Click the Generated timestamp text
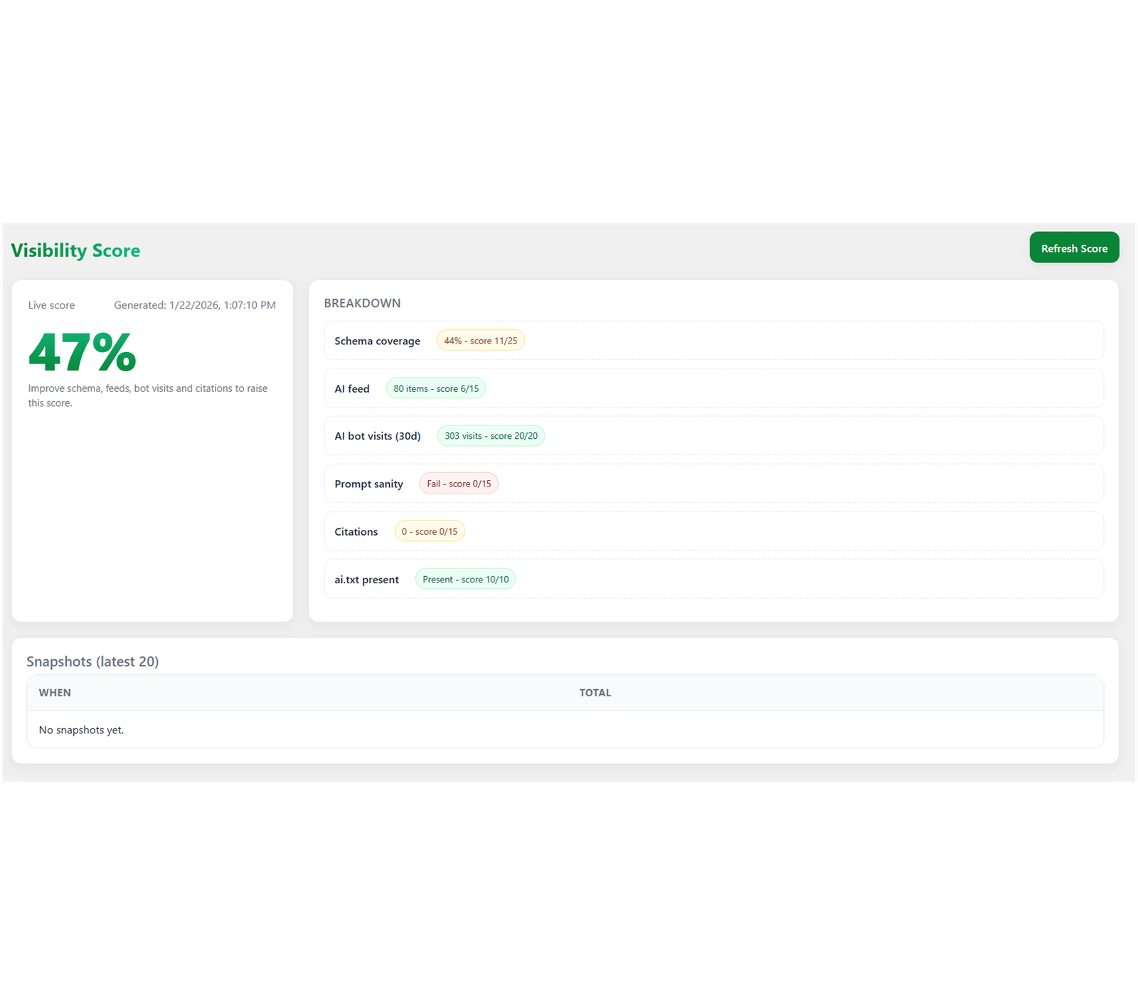1138x1005 pixels. click(x=194, y=305)
